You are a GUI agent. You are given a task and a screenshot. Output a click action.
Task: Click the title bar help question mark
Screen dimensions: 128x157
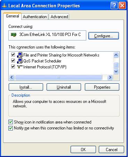[114, 5]
